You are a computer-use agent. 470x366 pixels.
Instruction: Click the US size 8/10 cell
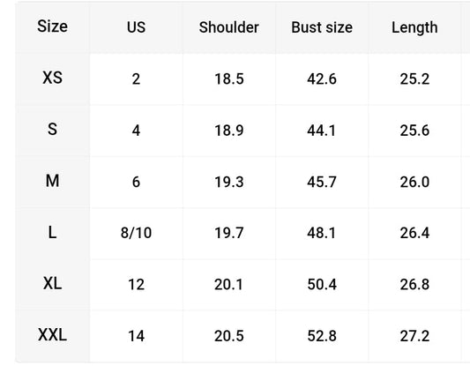coord(136,233)
